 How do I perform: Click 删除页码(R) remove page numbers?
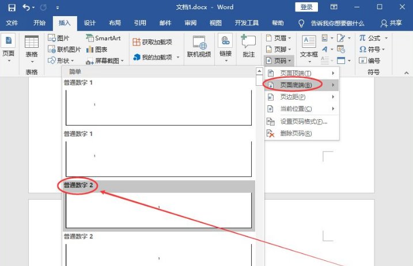pyautogui.click(x=301, y=133)
